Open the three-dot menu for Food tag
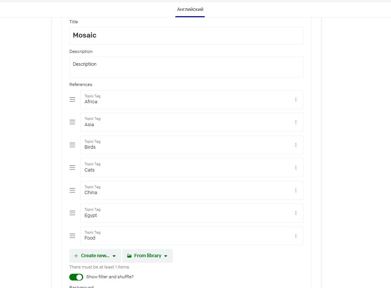The width and height of the screenshot is (391, 288). tap(296, 236)
